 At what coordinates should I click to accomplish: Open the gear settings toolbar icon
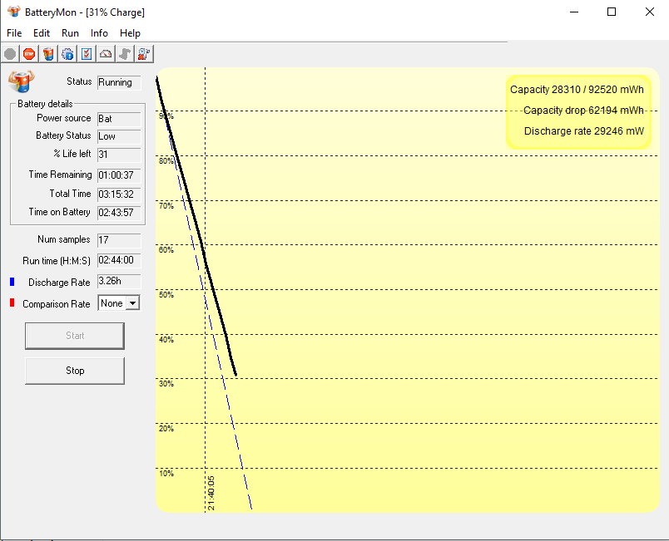point(67,54)
